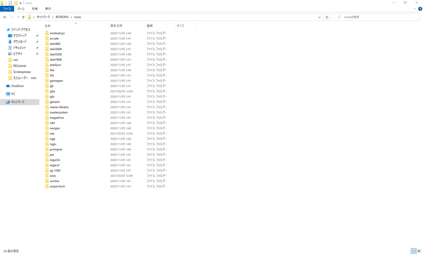Select the snes folder icon

47,176
